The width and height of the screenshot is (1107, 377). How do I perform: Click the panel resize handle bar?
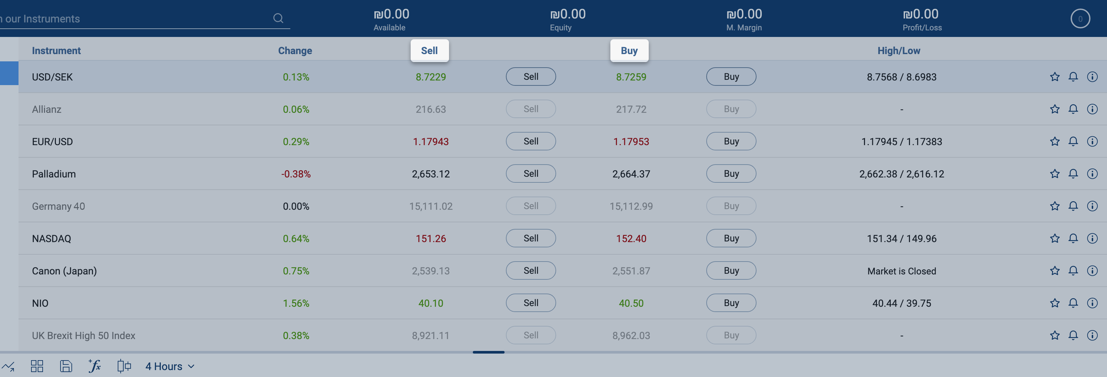point(488,352)
